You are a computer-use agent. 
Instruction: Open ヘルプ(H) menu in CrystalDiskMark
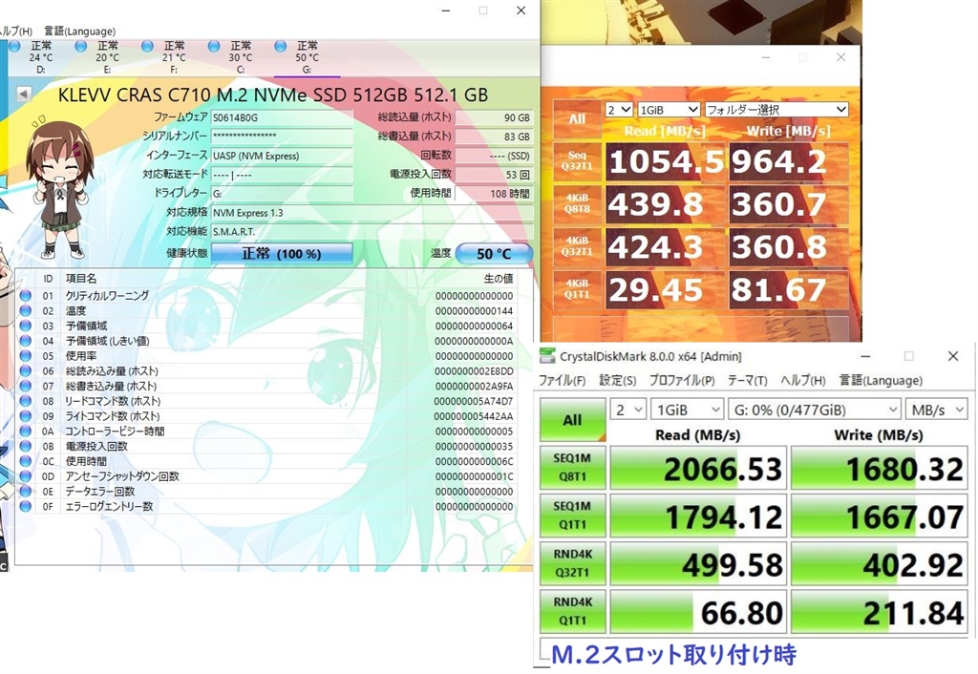[802, 380]
